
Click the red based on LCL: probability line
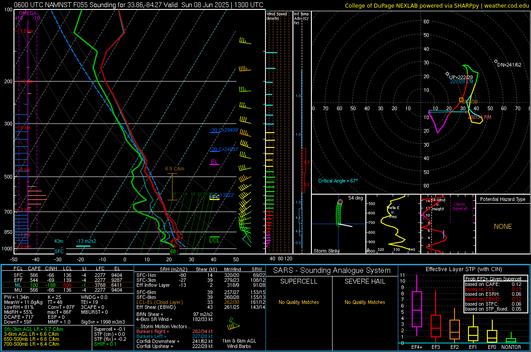point(493,289)
